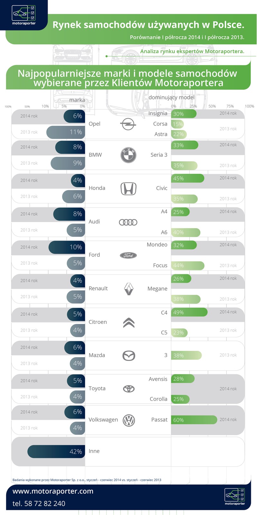257x515 pixels.
Task: Click the motoraporter logo in the top-left corner
Action: point(24,15)
